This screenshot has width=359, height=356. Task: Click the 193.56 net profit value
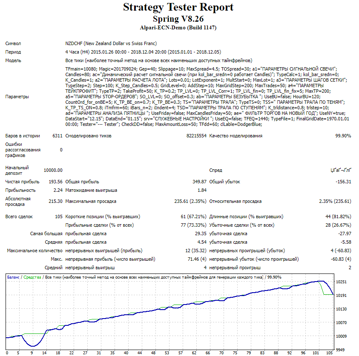tap(55, 182)
